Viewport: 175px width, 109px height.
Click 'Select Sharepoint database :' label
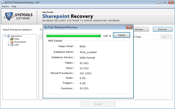[18, 30]
